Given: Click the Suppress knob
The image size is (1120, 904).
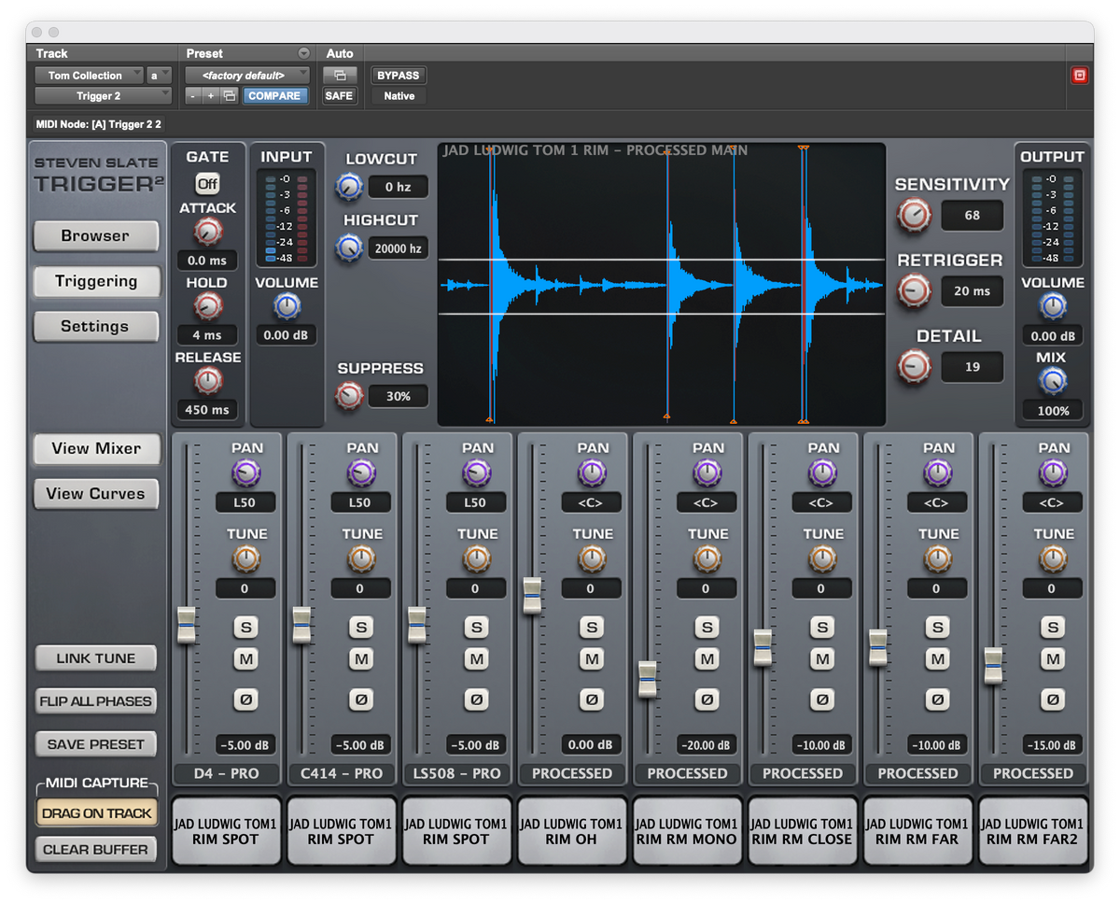Looking at the screenshot, I should pos(349,396).
